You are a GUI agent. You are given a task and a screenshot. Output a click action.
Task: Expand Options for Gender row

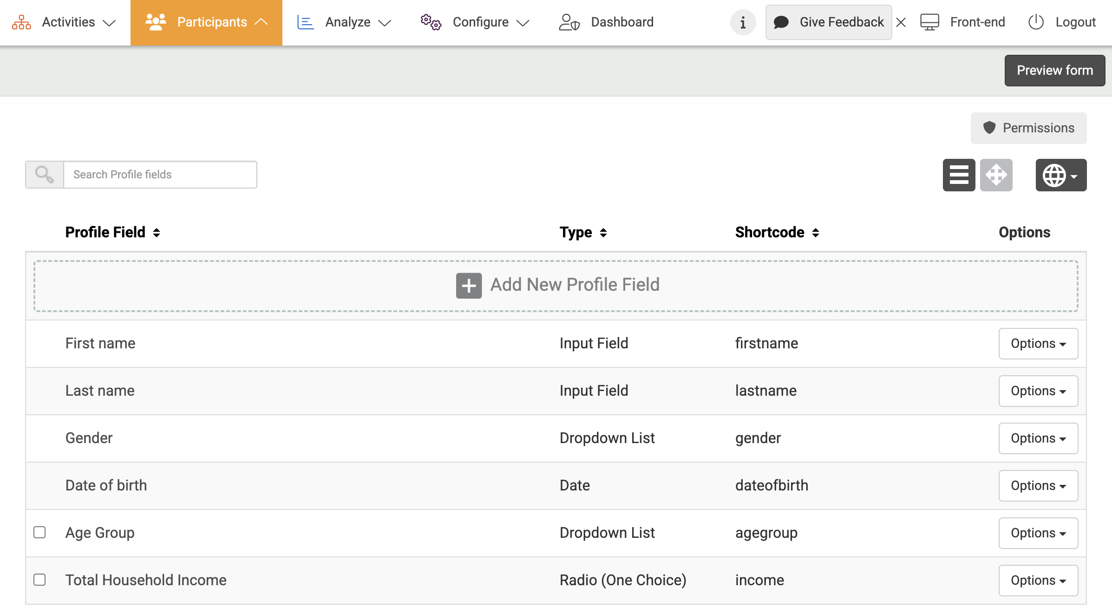[x=1038, y=438]
